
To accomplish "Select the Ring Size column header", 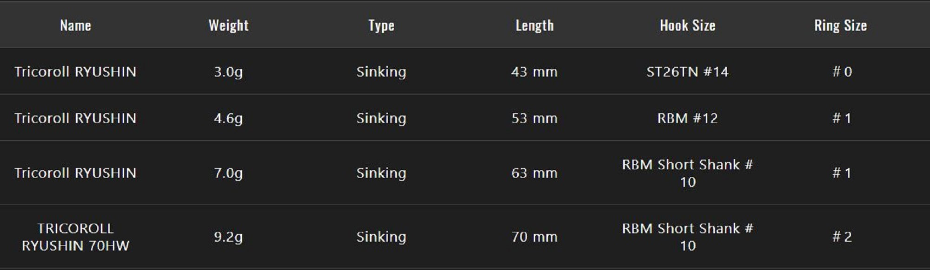I will pos(840,26).
